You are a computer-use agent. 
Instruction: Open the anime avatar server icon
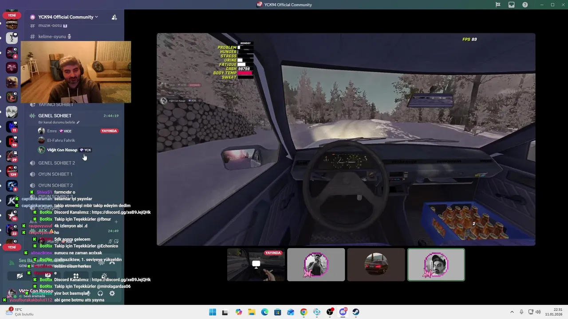click(x=12, y=112)
